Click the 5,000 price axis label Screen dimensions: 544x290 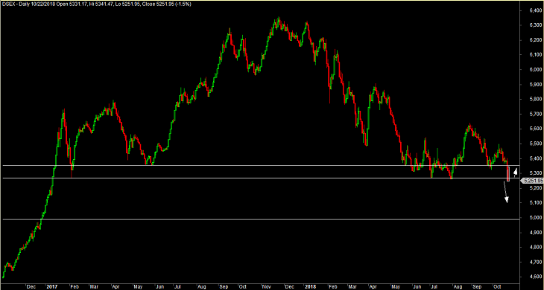(x=531, y=218)
